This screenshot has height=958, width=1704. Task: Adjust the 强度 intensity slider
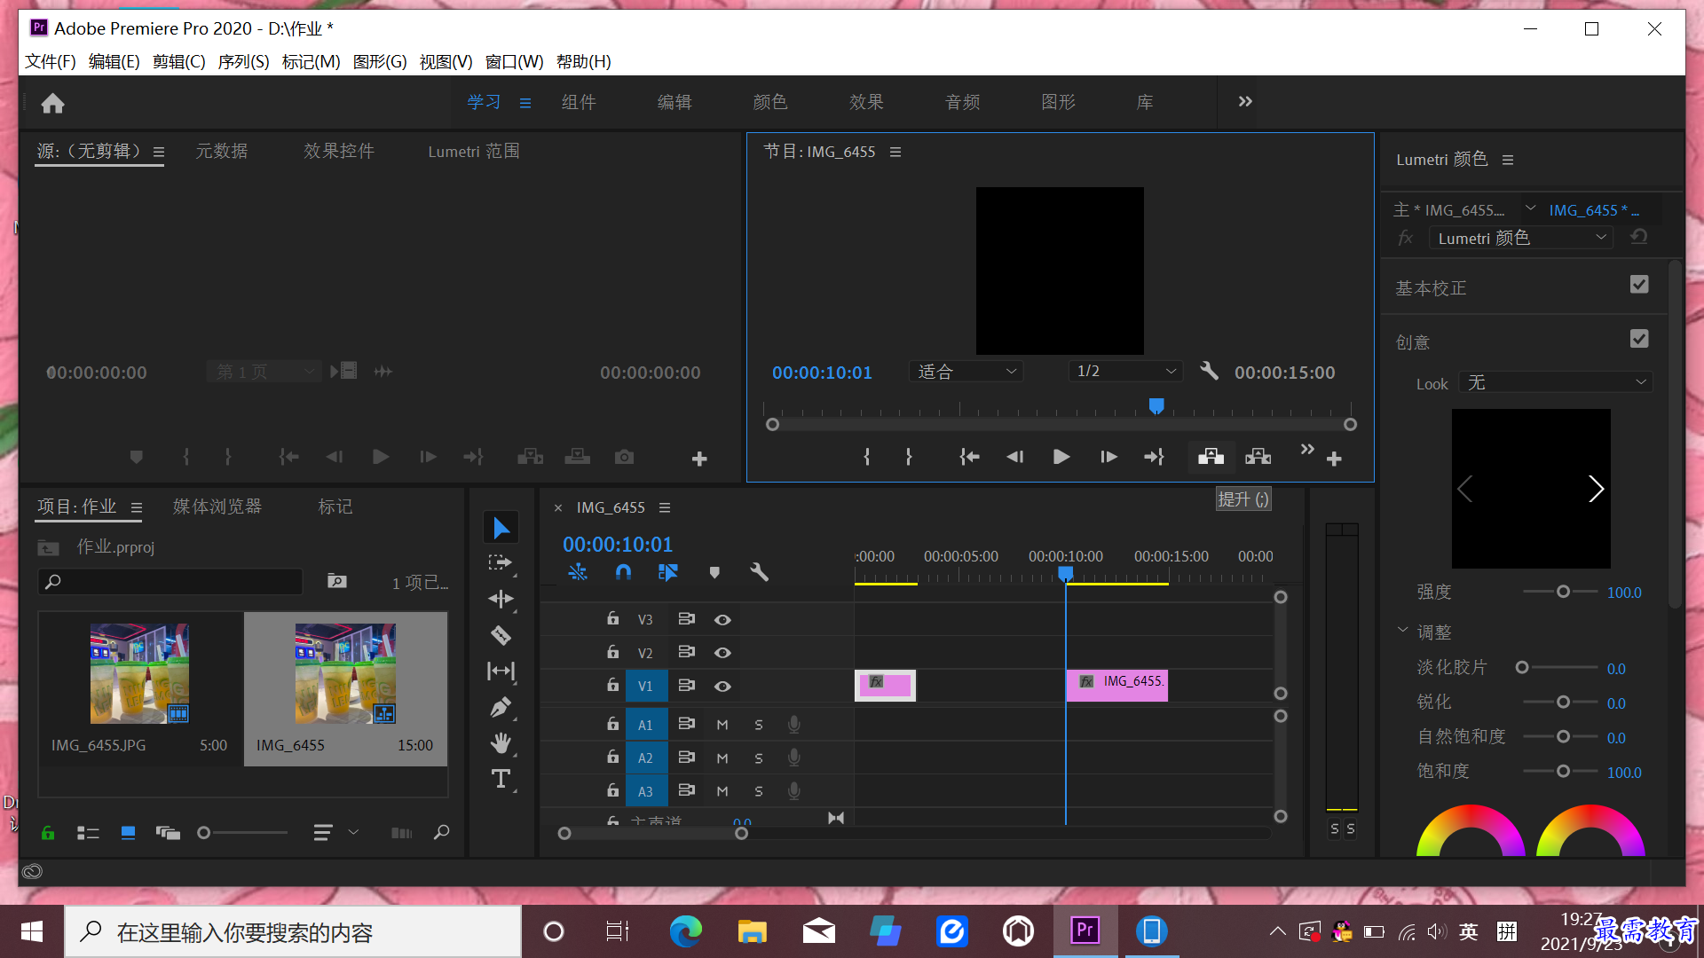(x=1563, y=592)
